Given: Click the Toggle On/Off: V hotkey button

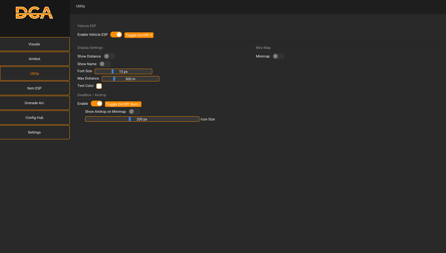Looking at the screenshot, I should click(139, 35).
